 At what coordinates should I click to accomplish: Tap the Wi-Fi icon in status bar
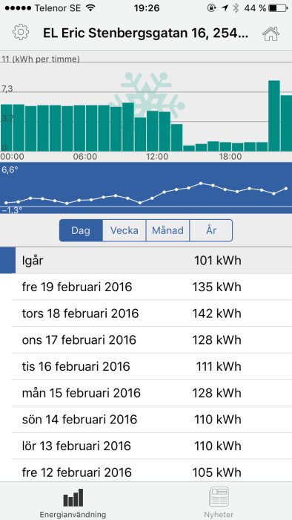90,8
